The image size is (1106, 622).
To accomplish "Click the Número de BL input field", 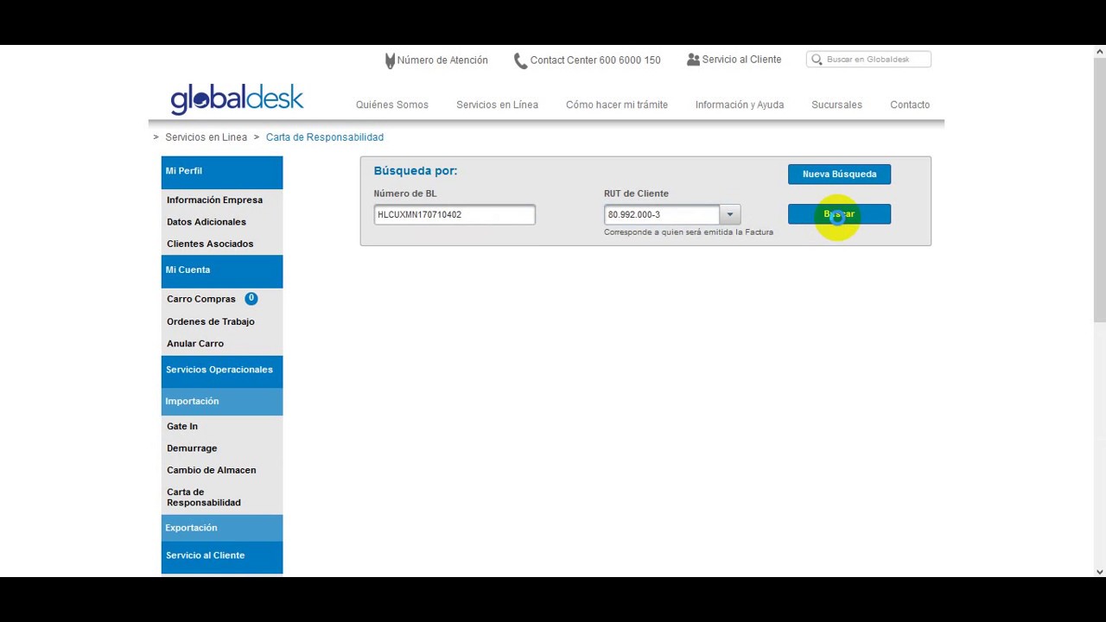I will point(454,214).
